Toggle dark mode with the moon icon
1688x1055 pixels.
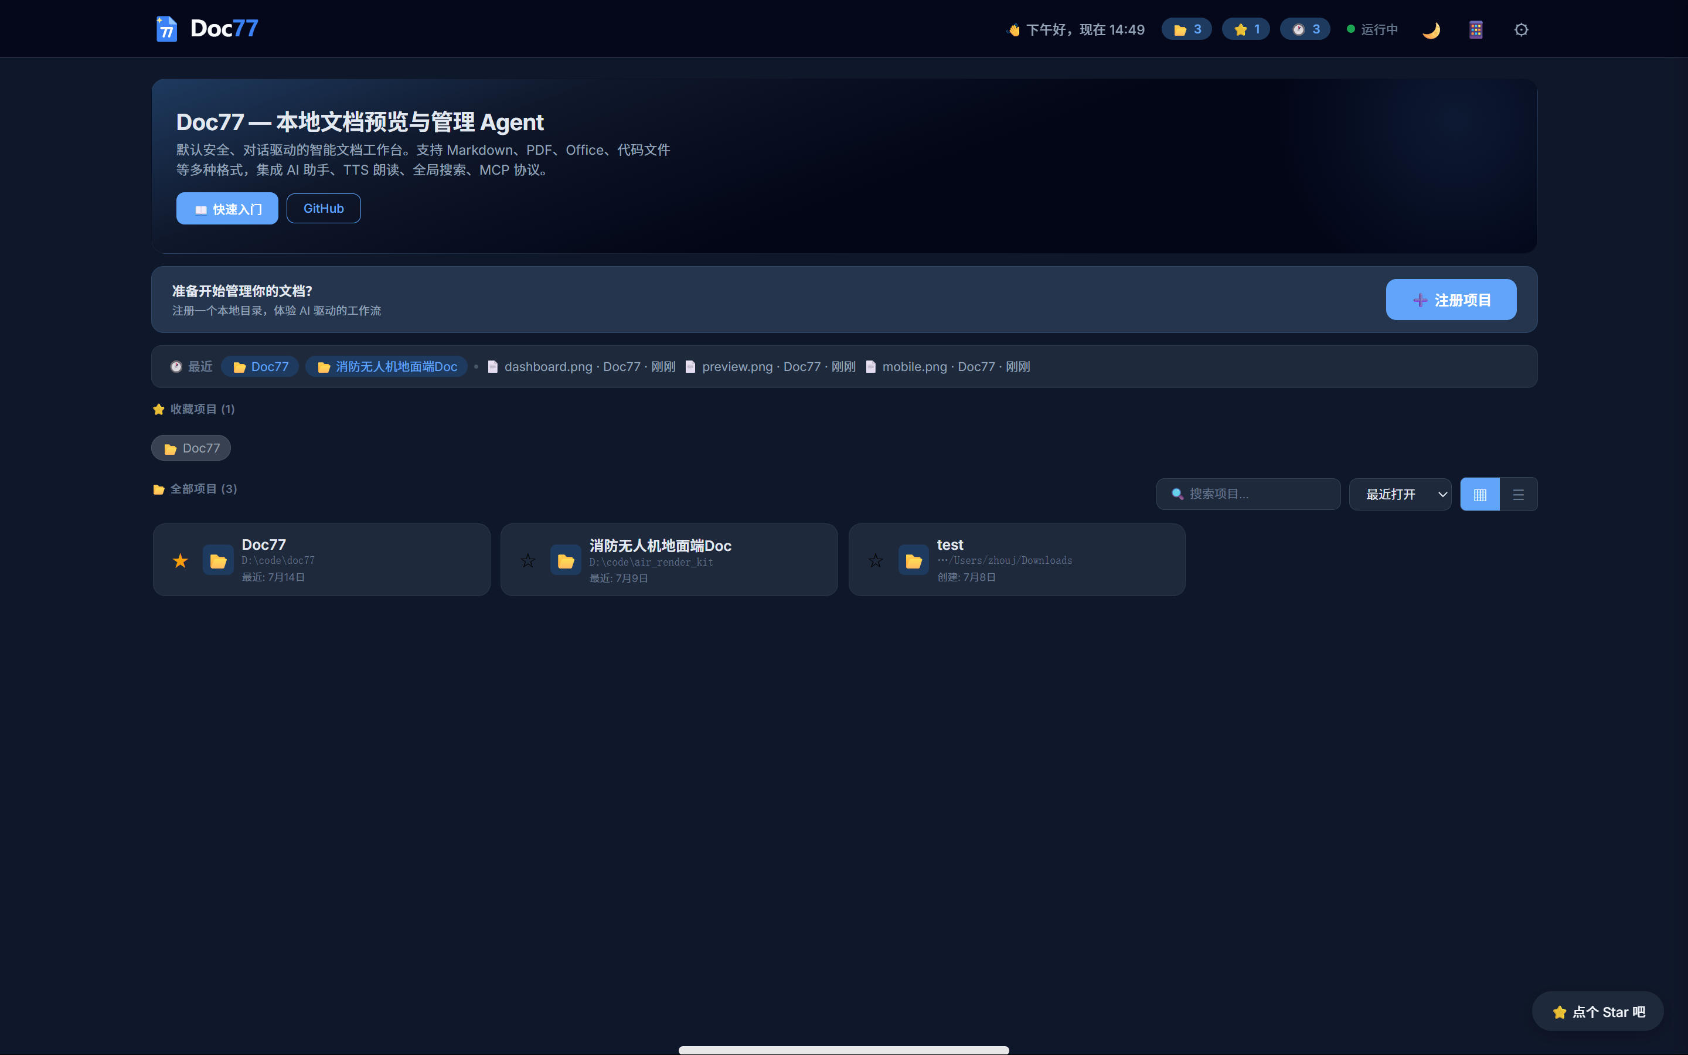1431,29
